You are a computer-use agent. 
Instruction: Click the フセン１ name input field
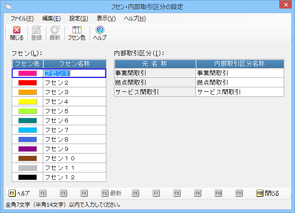point(74,73)
